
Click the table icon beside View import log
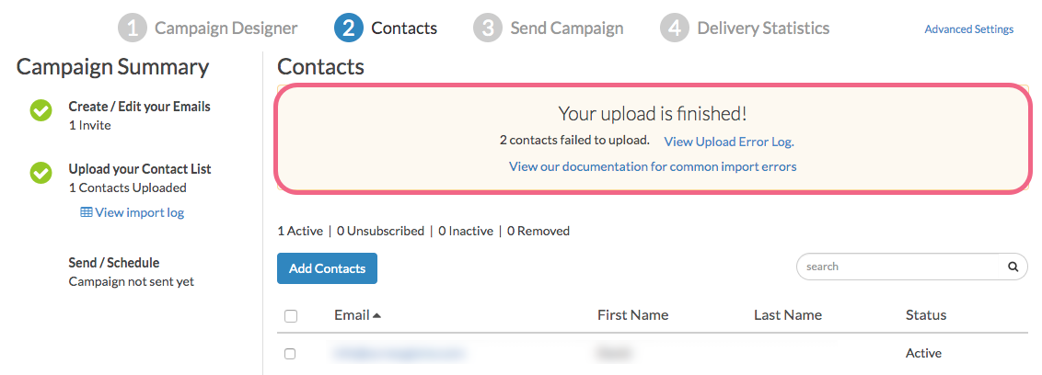point(87,212)
